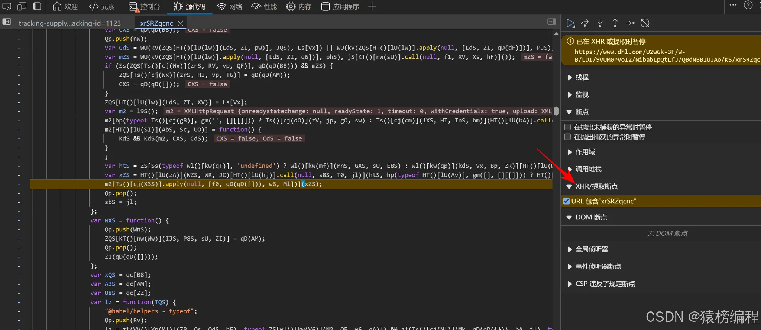Step out of current function
Screen dimensions: 761x330
pos(615,23)
